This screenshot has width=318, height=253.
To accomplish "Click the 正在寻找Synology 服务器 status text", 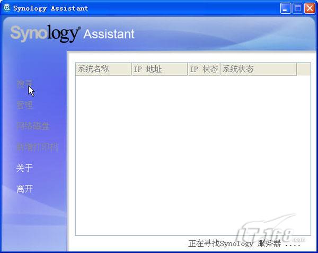I will [244, 243].
